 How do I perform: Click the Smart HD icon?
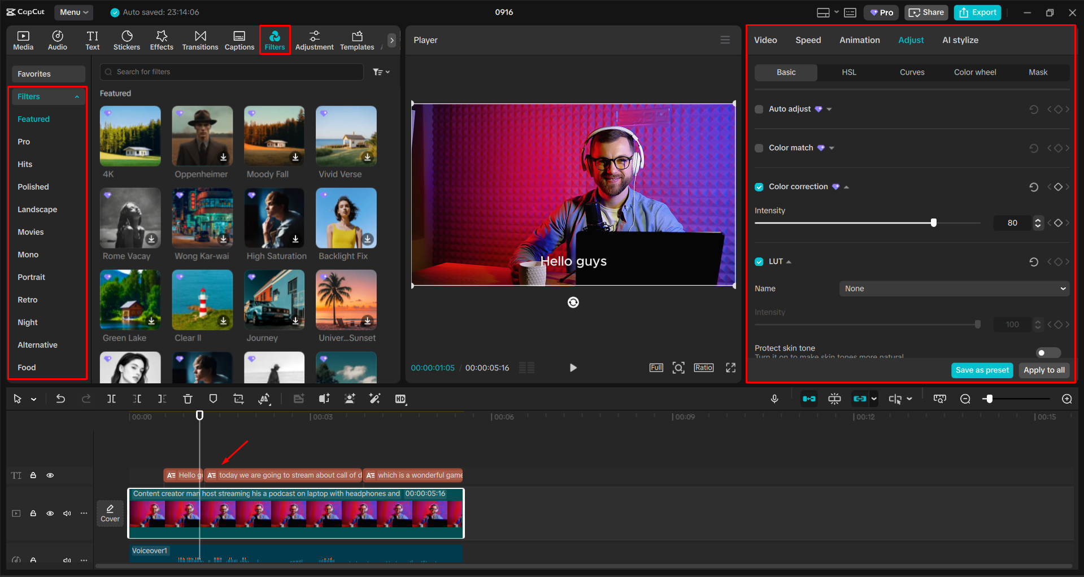coord(401,399)
